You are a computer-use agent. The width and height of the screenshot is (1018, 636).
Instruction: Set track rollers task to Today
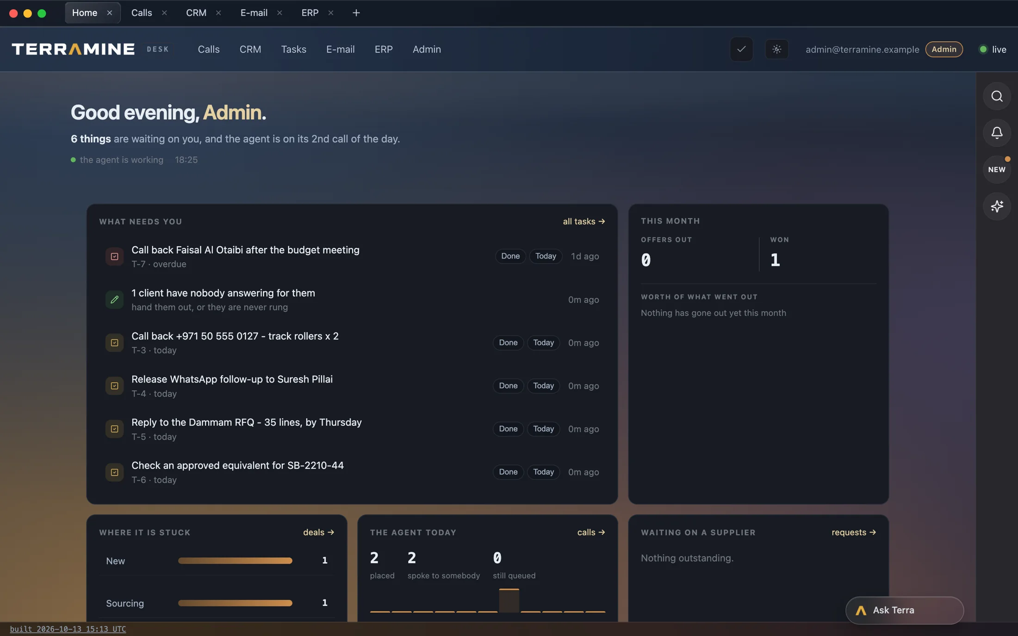tap(543, 343)
